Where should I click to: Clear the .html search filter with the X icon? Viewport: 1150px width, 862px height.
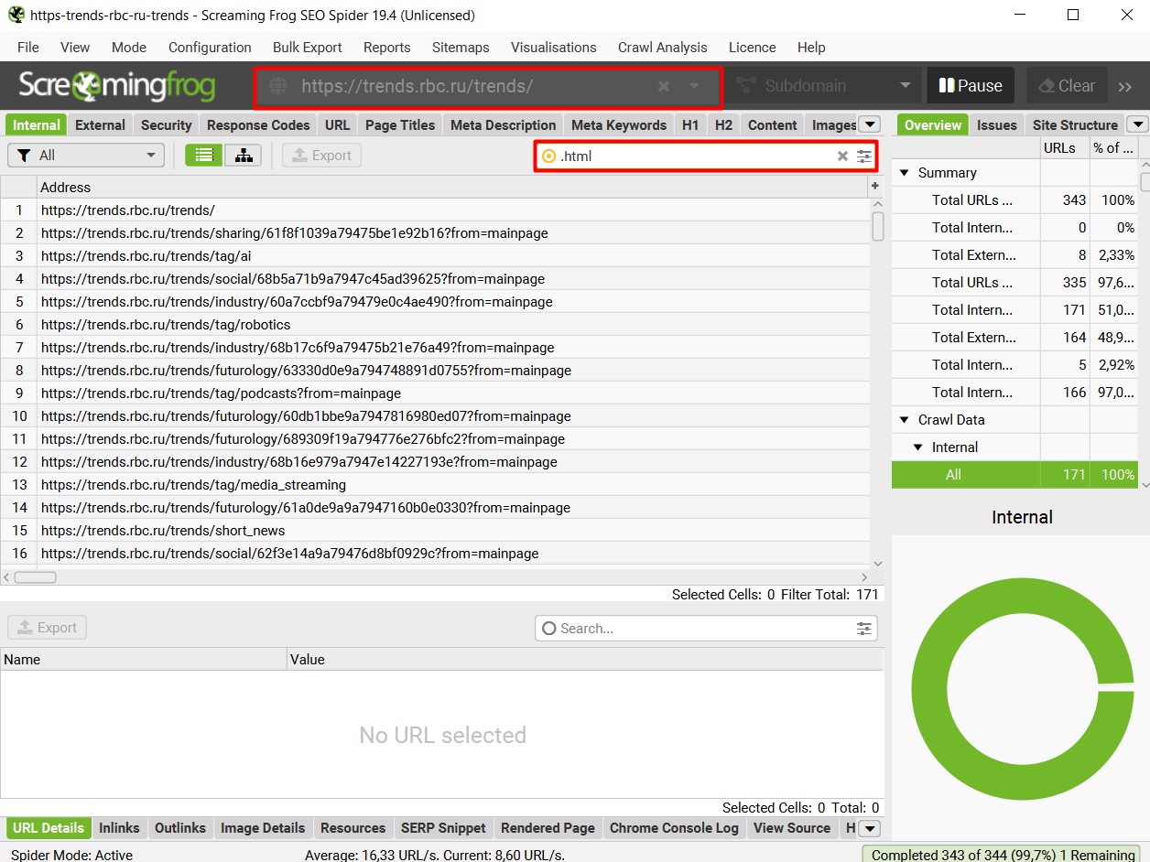coord(841,156)
